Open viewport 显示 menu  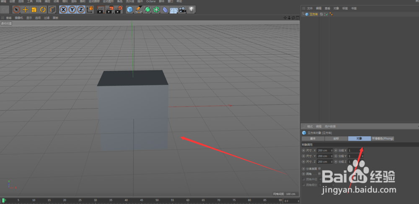29,18
